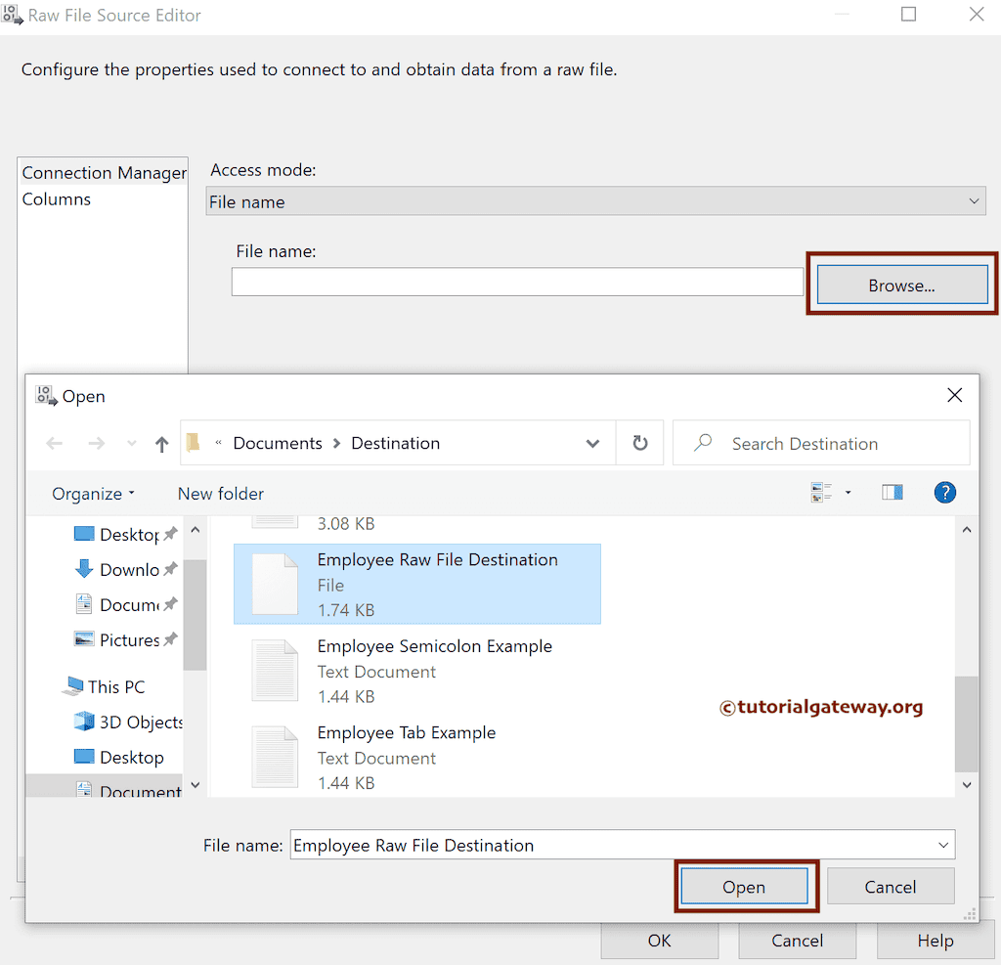Image resolution: width=1001 pixels, height=965 pixels.
Task: Click the Search Destination box
Action: coord(821,443)
